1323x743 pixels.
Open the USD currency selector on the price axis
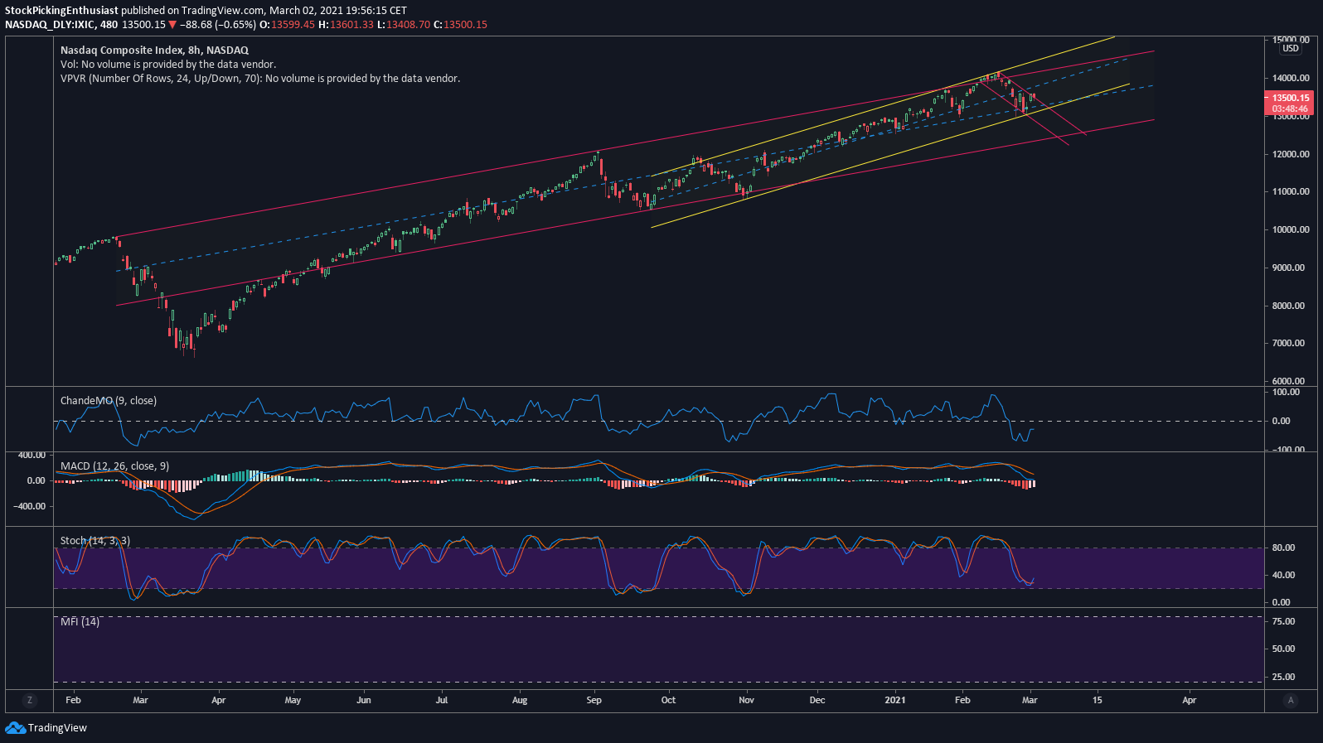[1291, 48]
